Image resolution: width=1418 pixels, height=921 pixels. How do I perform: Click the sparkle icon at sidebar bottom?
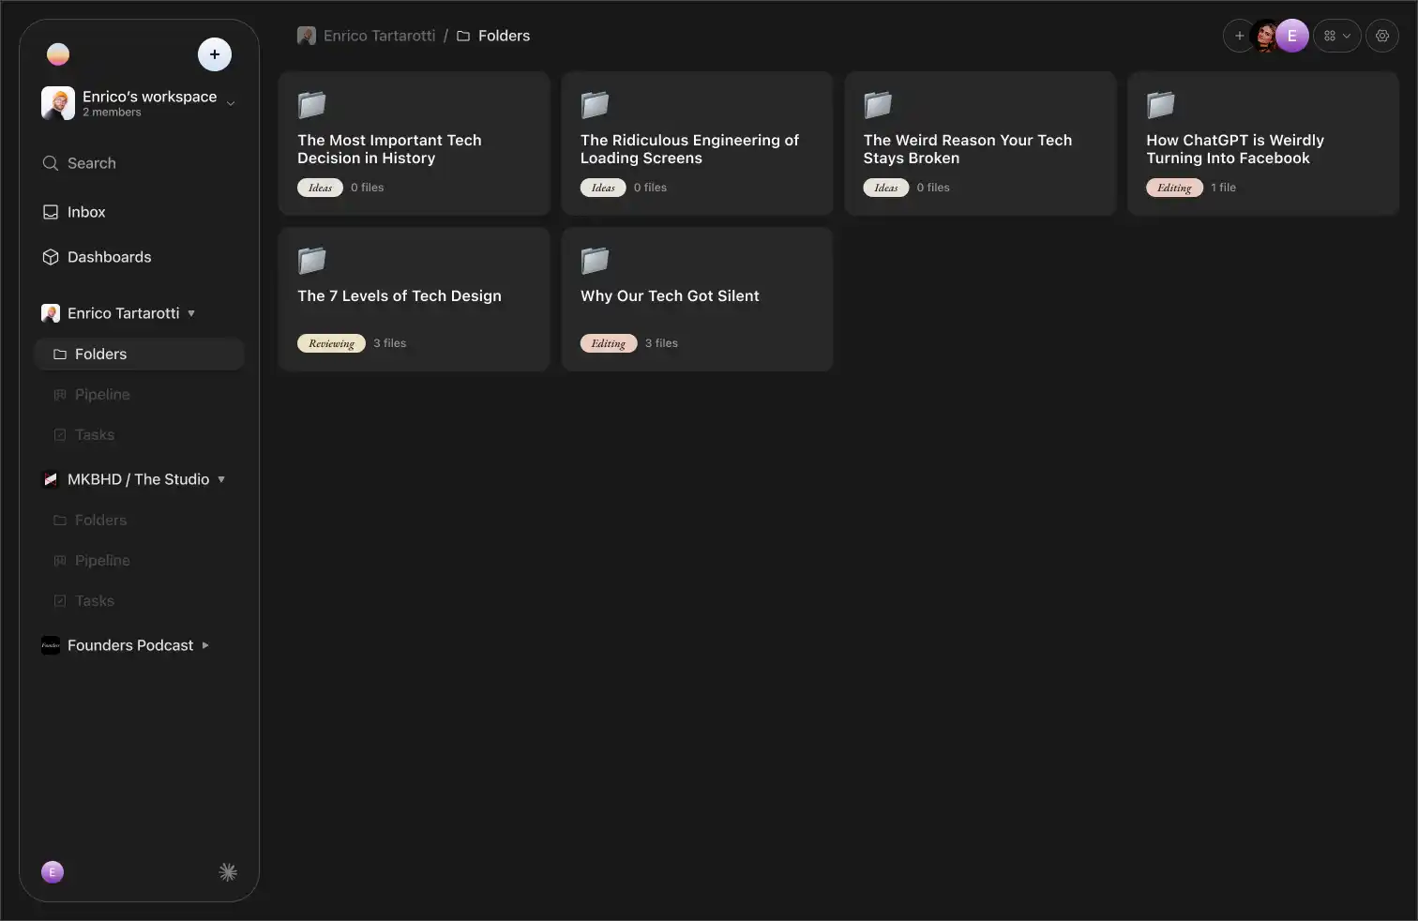coord(228,872)
